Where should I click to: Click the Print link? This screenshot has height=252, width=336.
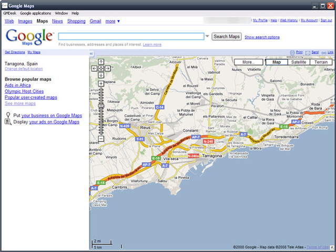(299, 52)
